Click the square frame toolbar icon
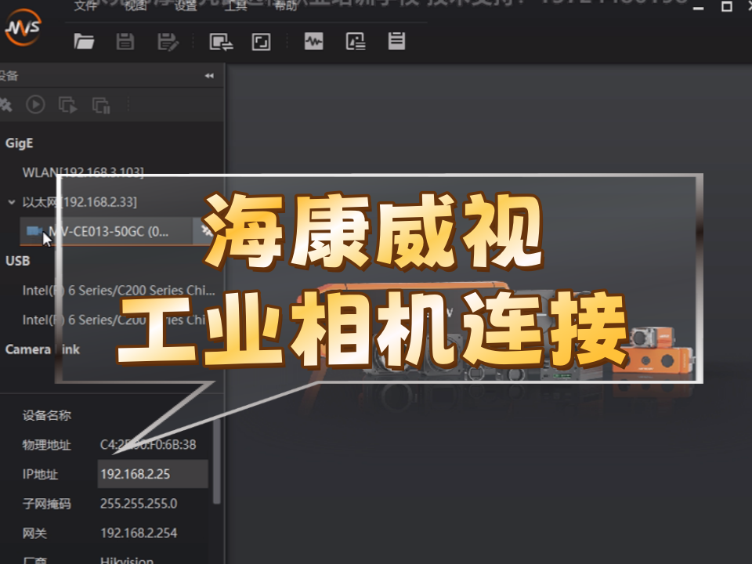Viewport: 752px width, 564px height. click(261, 42)
